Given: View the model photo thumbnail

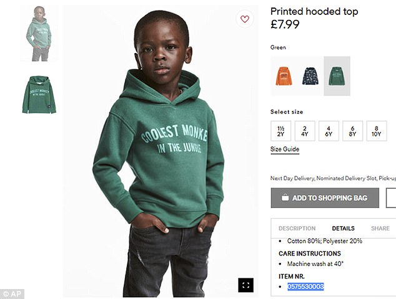Looking at the screenshot, I should [x=39, y=34].
